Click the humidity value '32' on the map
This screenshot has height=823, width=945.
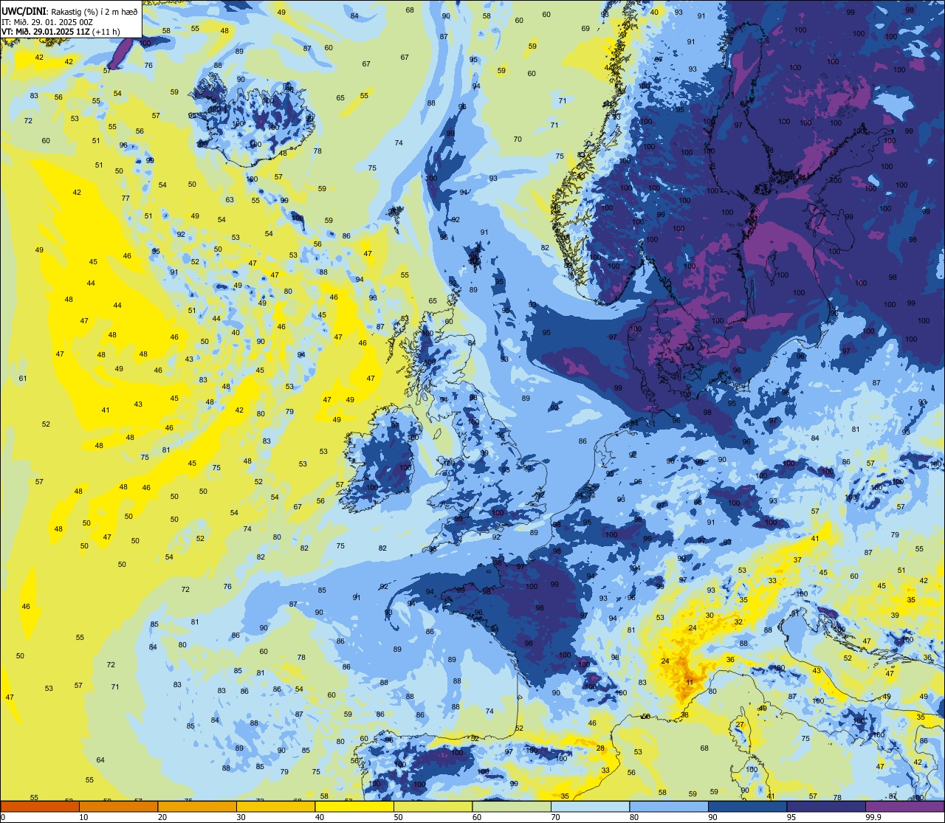pyautogui.click(x=738, y=621)
